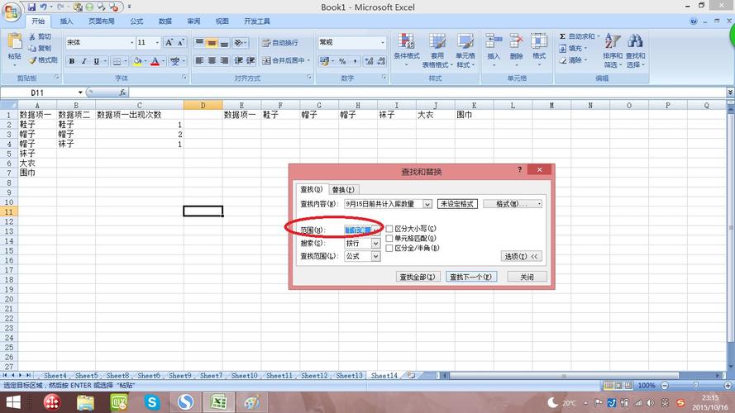The height and width of the screenshot is (413, 735).
Task: Open the Search (搜索) by rows dropdown
Action: click(375, 243)
